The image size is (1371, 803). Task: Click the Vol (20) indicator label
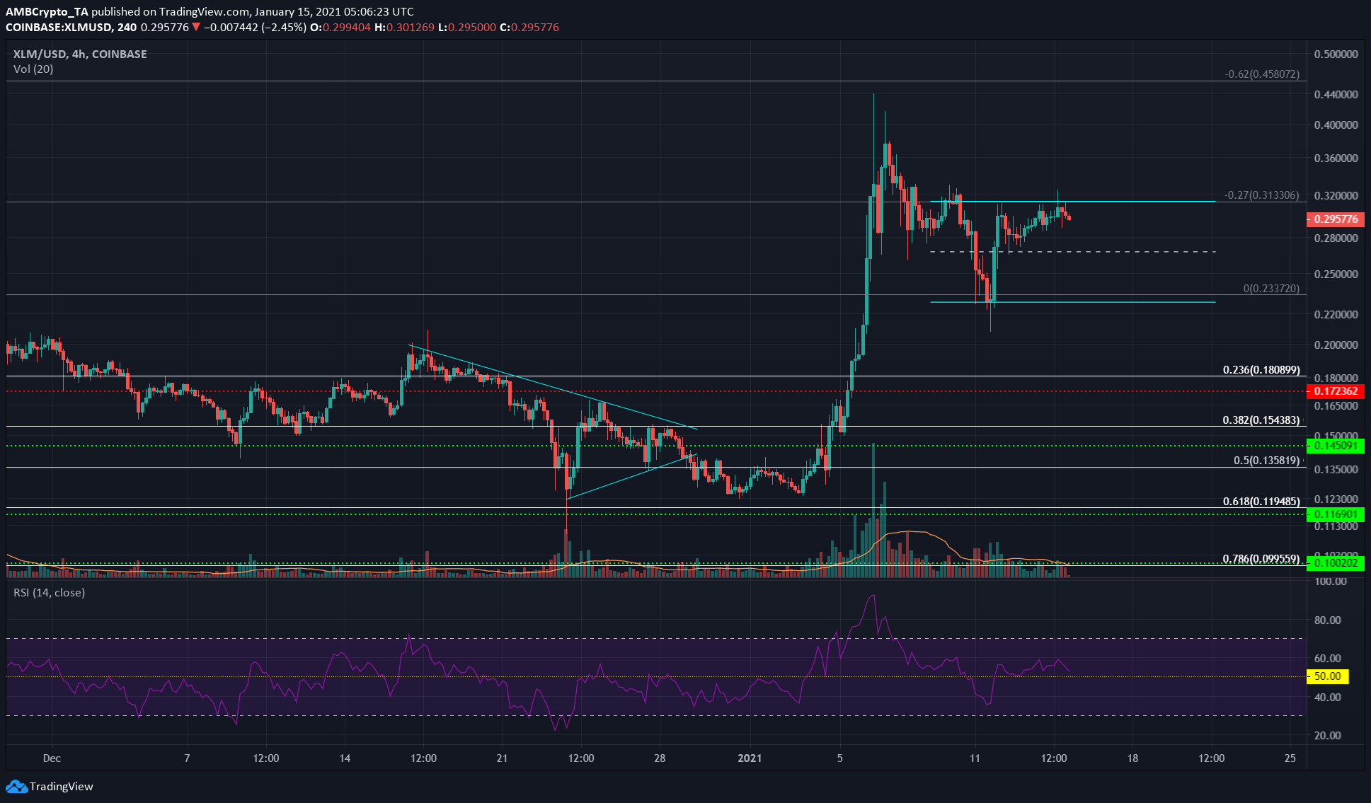click(x=33, y=69)
